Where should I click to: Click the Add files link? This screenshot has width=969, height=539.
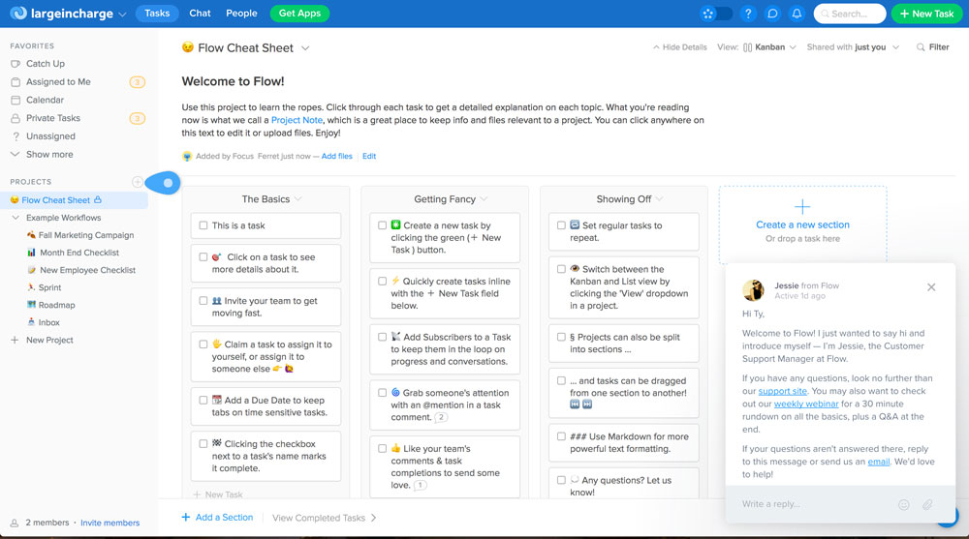click(337, 156)
